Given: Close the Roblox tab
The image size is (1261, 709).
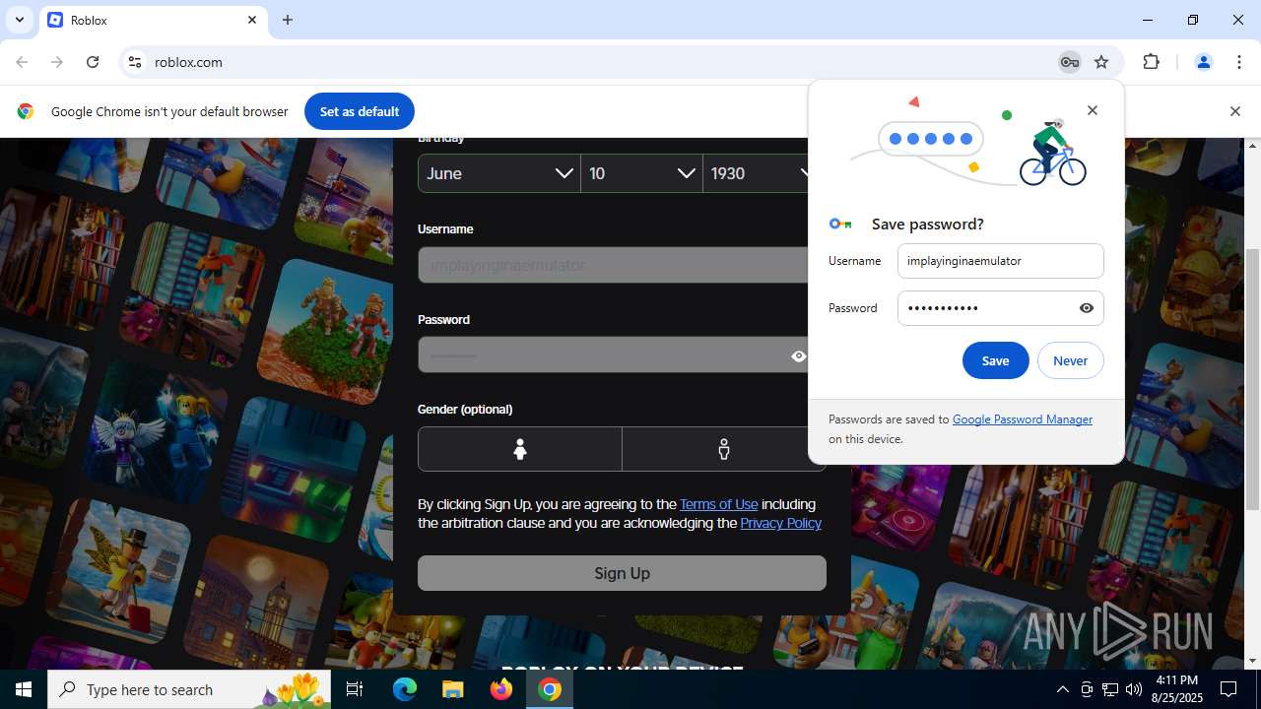Looking at the screenshot, I should [252, 20].
